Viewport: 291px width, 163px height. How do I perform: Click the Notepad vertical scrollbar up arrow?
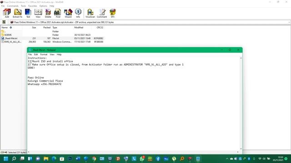241,58
